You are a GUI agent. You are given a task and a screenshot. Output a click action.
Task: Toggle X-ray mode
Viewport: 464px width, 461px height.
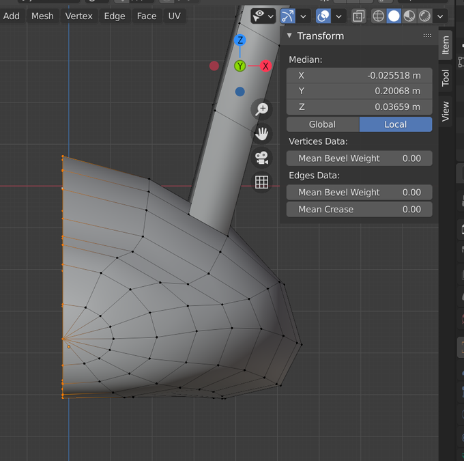pos(358,16)
